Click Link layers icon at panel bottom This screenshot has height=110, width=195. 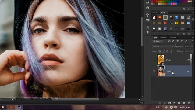pyautogui.click(x=160, y=103)
